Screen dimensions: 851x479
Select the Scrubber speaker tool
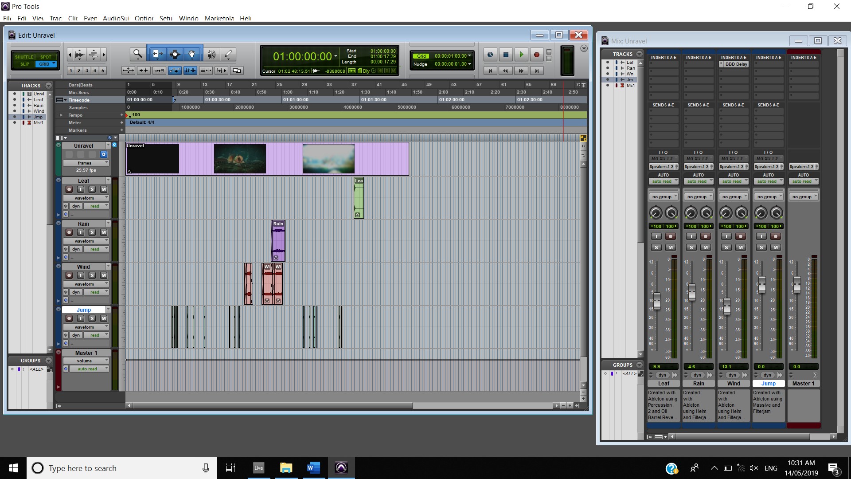211,54
